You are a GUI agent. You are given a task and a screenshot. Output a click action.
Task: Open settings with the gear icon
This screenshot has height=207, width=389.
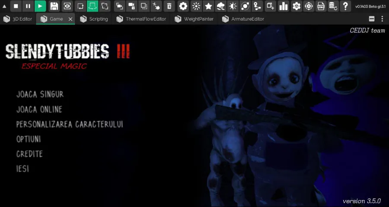(183, 6)
